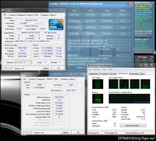Click the 'Processes: 42' status bar entry
This screenshot has height=141, width=156.
coord(93,133)
